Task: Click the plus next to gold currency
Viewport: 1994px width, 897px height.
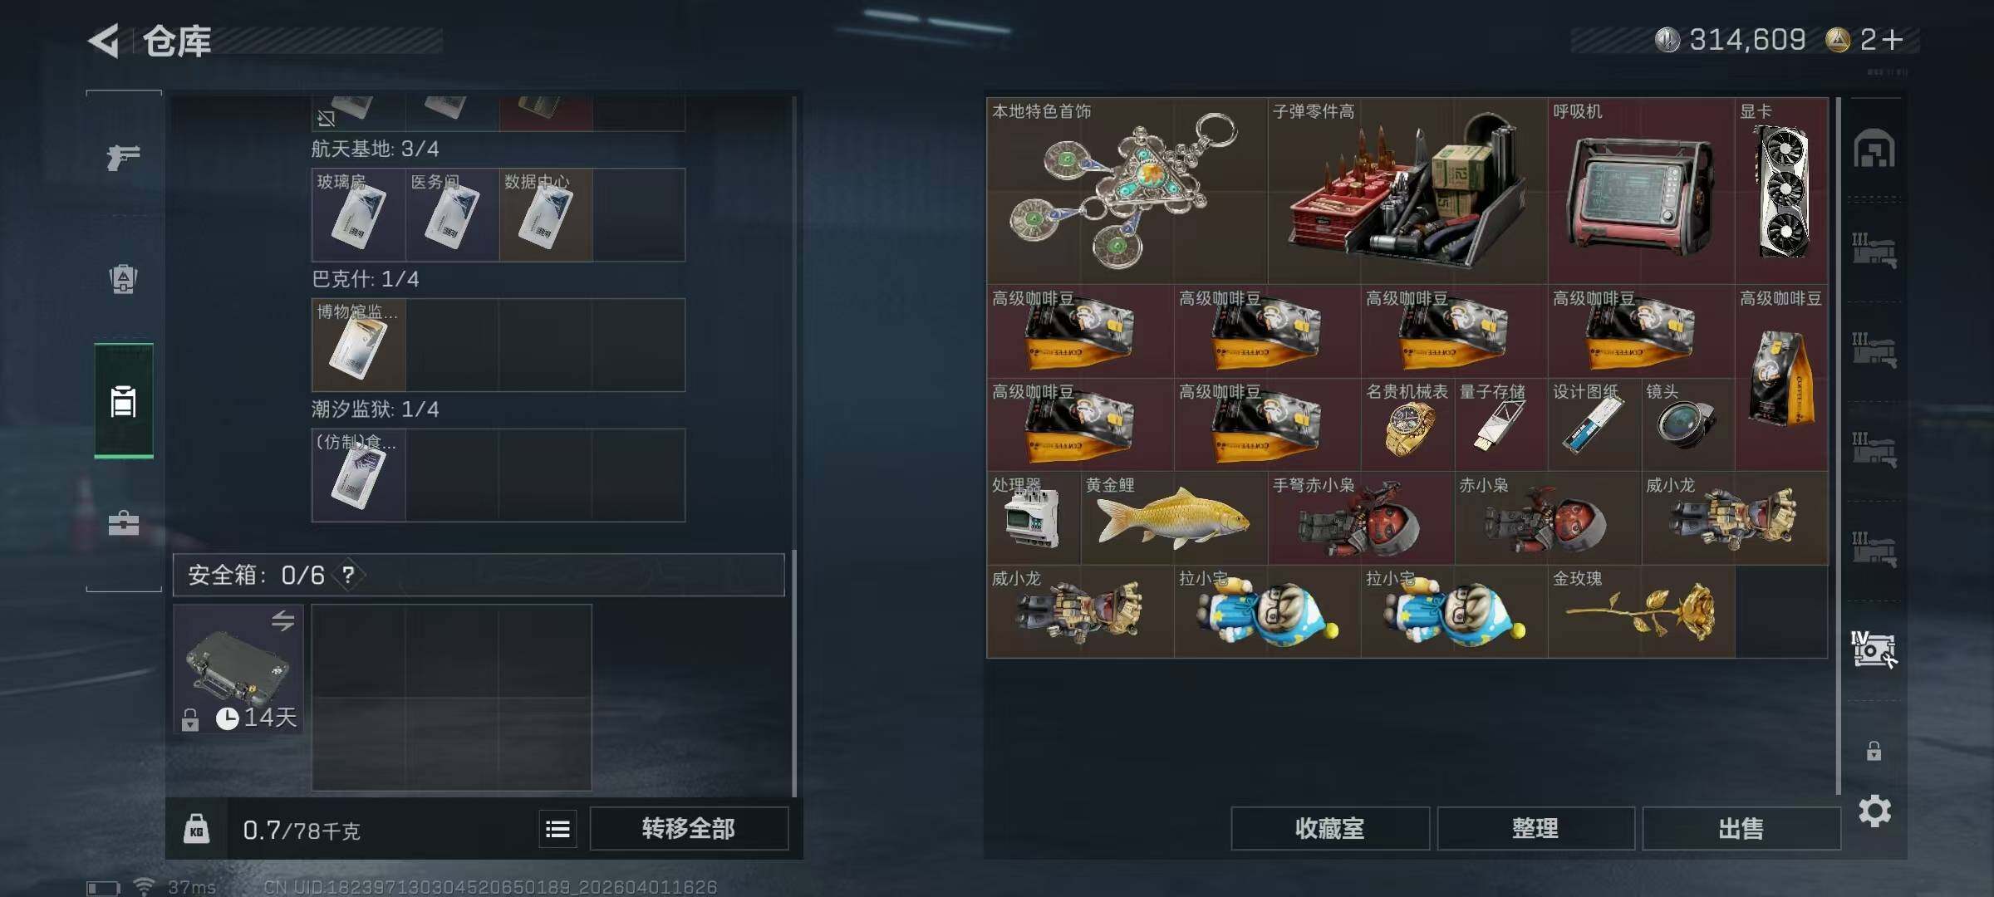Action: point(1892,39)
